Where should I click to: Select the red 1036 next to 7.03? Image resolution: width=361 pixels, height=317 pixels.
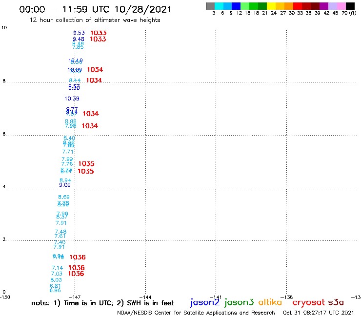tap(76, 274)
